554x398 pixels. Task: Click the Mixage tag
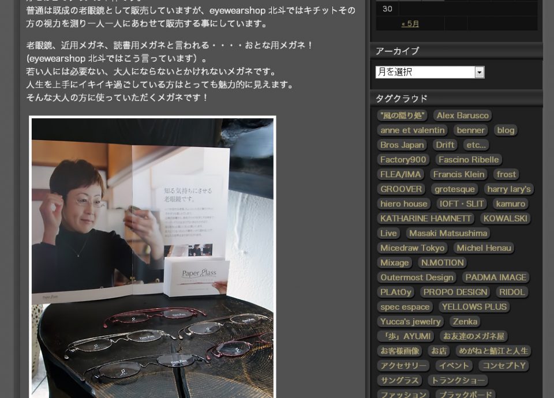(394, 263)
